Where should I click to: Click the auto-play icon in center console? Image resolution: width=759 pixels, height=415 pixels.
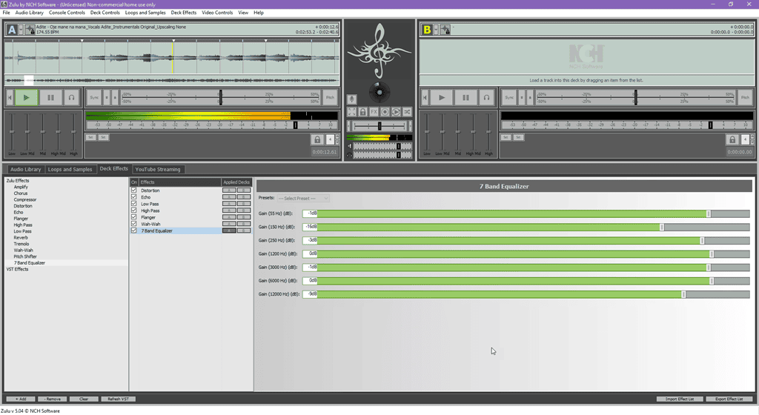396,112
